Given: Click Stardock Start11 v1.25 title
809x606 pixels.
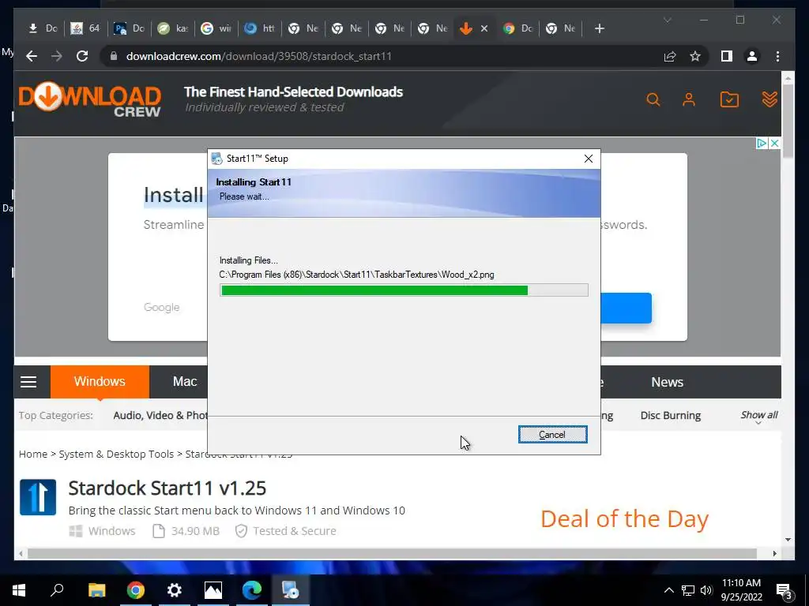Looking at the screenshot, I should point(167,488).
